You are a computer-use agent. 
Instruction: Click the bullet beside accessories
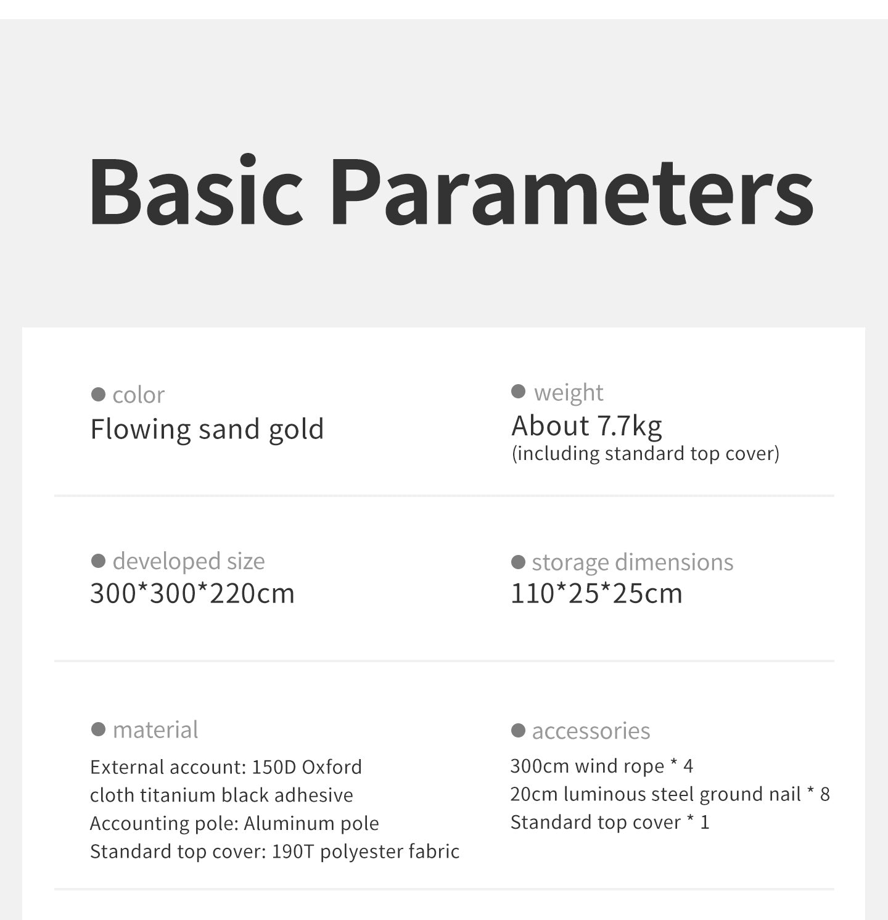click(519, 731)
